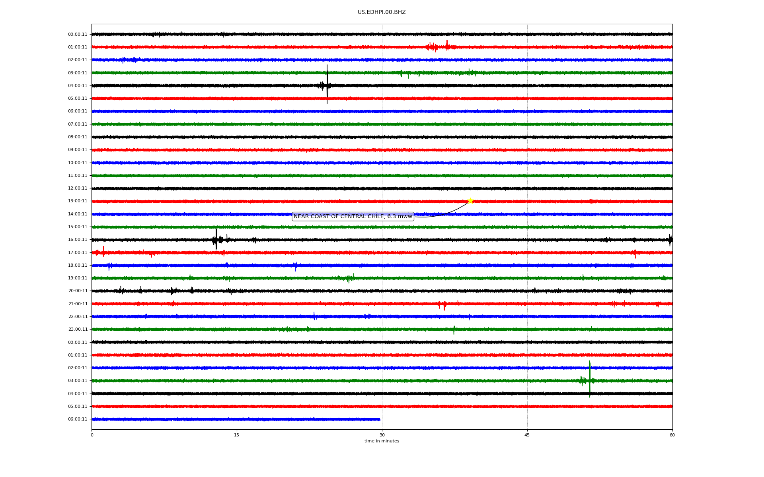Click the plot title US.EDHPI.00.BHZ
Image resolution: width=764 pixels, height=477 pixels.
[x=382, y=12]
